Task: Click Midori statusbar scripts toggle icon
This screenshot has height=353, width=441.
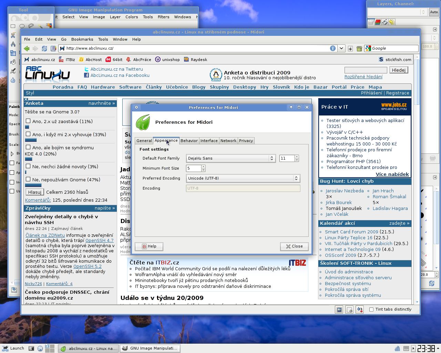Action: 349,310
